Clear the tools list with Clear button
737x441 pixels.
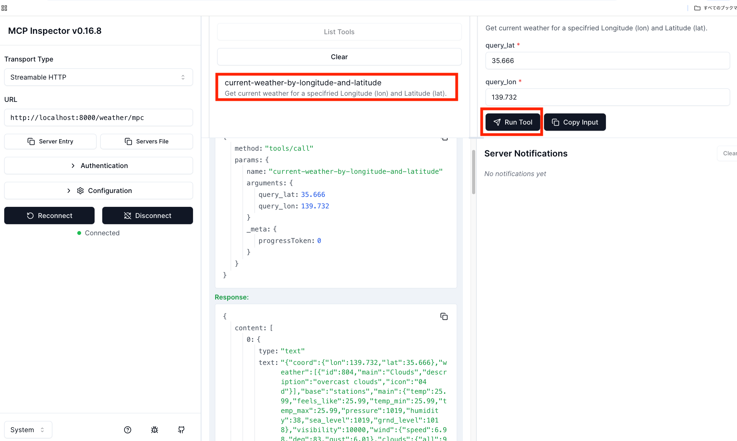pyautogui.click(x=339, y=57)
